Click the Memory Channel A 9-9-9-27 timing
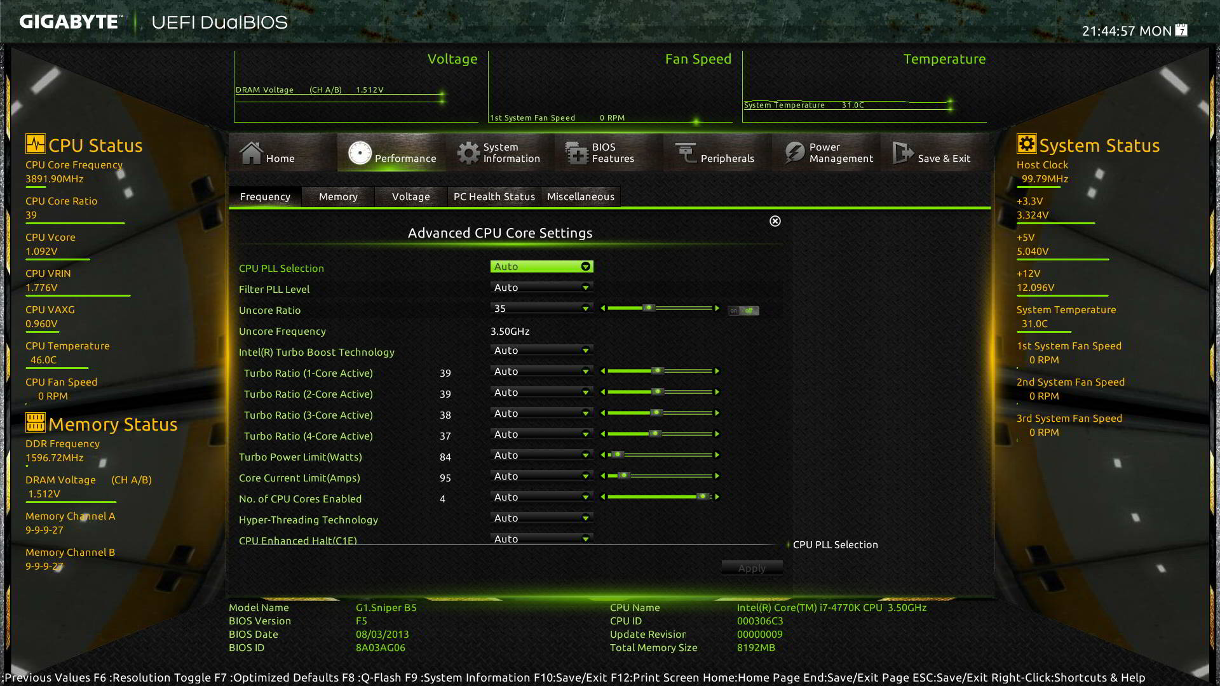Viewport: 1220px width, 686px height. [x=44, y=530]
